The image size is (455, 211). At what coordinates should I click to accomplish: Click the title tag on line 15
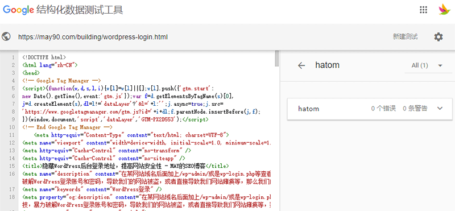tap(126, 166)
